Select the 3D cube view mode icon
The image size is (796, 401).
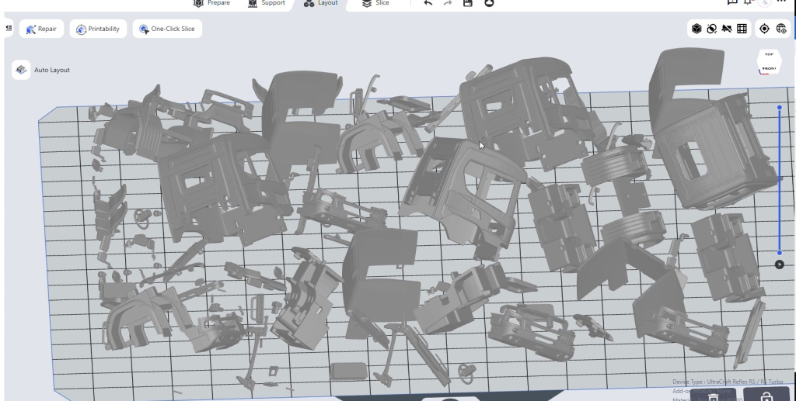coord(696,29)
